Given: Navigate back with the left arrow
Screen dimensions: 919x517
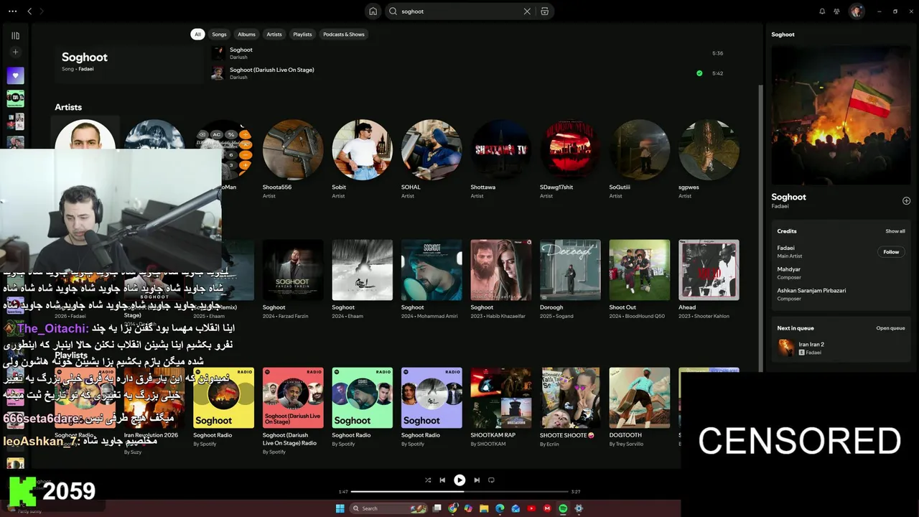Looking at the screenshot, I should click(x=29, y=11).
